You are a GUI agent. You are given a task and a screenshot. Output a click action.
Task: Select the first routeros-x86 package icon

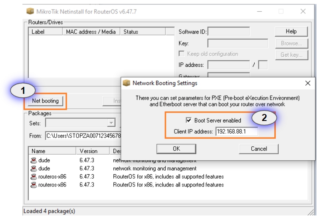[34, 176]
